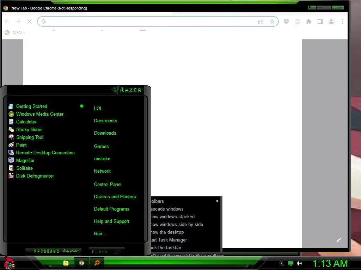Click the Power button in the start menu
Viewport: 361px width, 270px height.
pos(106,251)
